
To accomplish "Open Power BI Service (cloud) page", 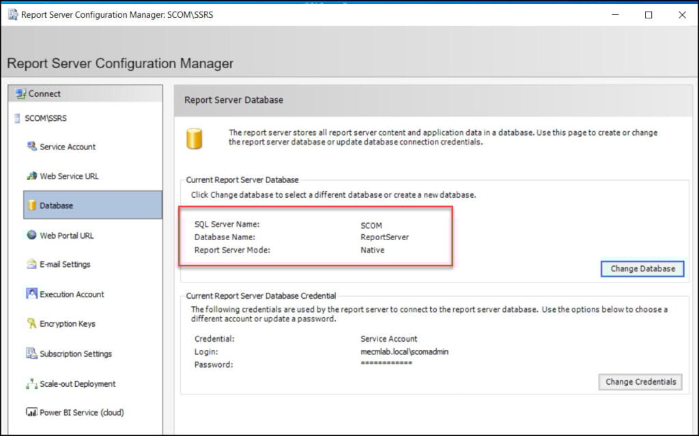I will click(82, 412).
